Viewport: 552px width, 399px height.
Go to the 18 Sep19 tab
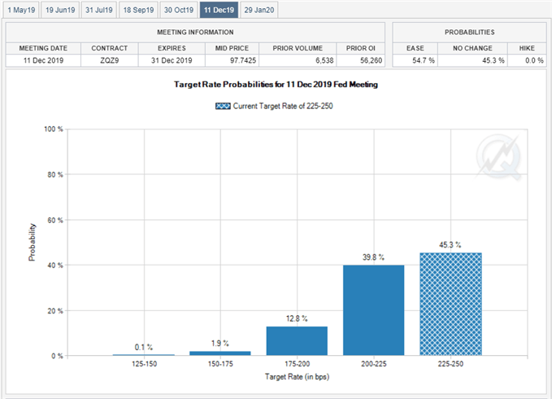coord(137,9)
